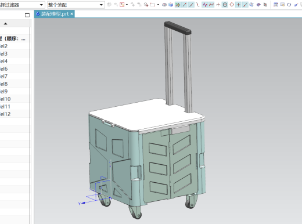Toggle End Point snap
302x224 pixels.
[184, 5]
